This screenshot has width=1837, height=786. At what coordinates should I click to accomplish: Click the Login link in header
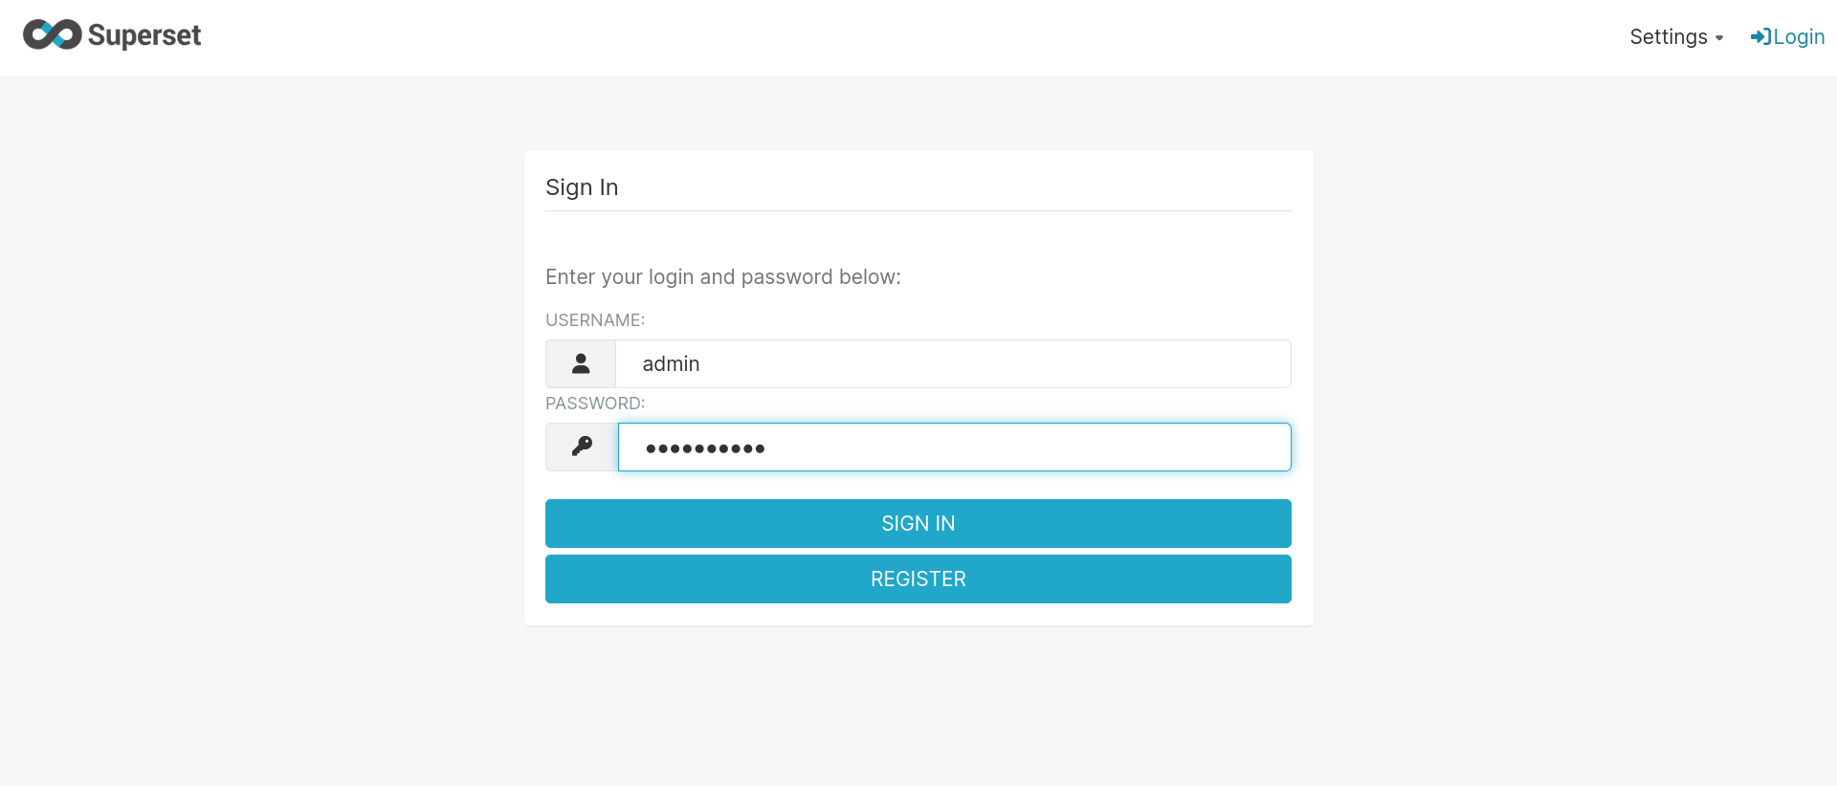1799,37
